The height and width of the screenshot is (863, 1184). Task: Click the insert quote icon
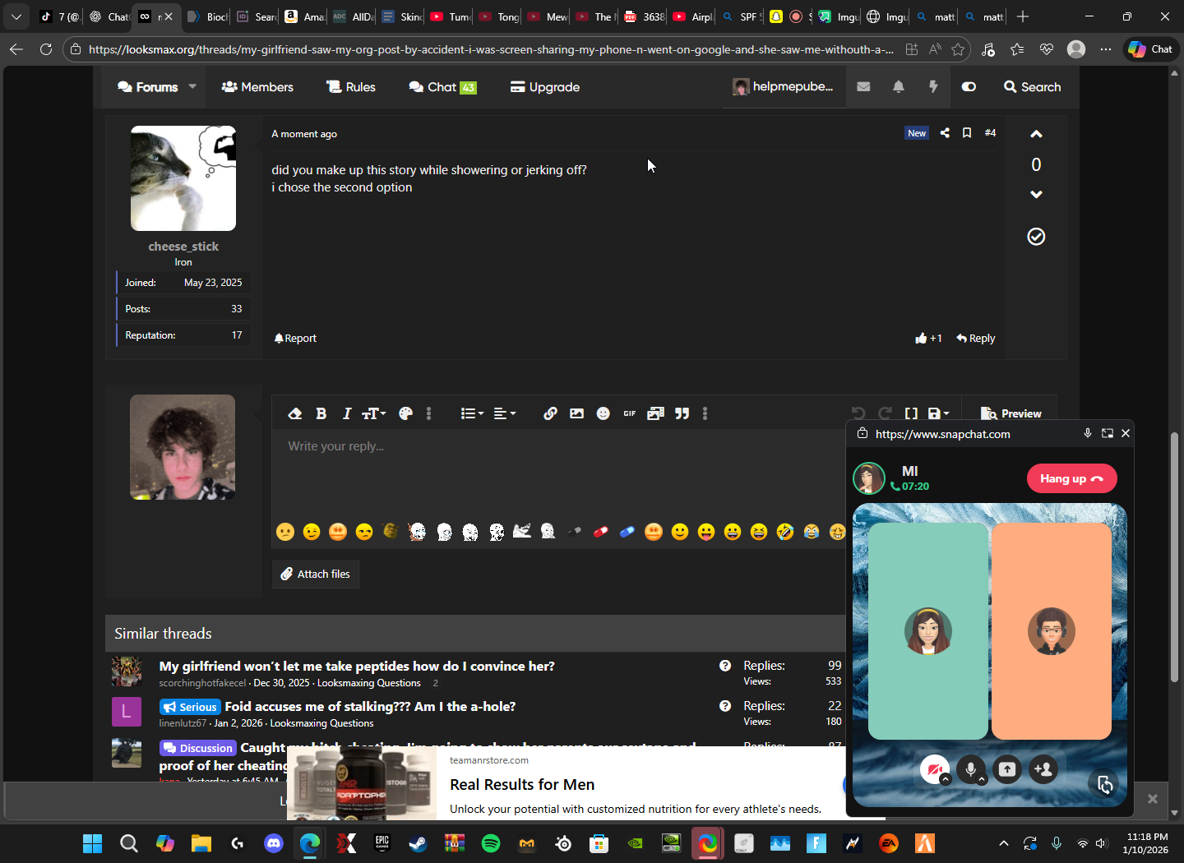point(682,413)
